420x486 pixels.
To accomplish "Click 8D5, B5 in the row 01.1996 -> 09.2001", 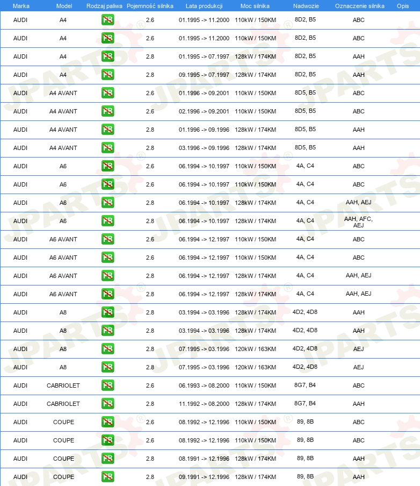I will [x=305, y=92].
